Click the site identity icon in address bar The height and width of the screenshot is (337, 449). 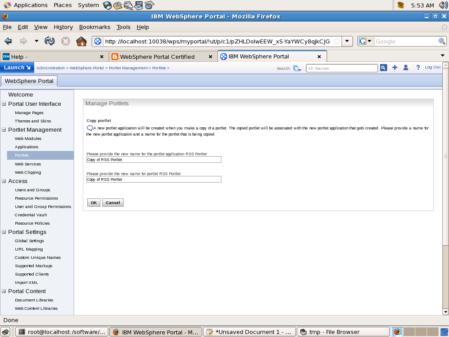[x=98, y=41]
